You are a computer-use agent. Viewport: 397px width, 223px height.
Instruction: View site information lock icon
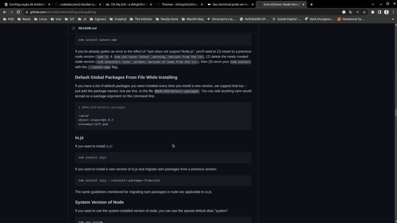(27, 12)
